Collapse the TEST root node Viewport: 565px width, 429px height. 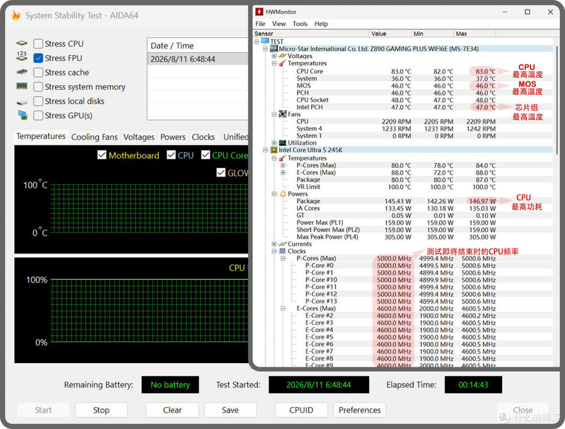click(x=256, y=41)
